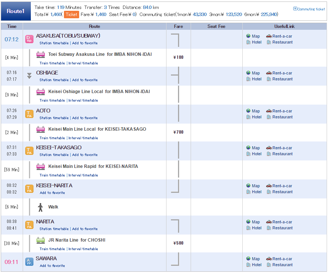Viewport: 330px width, 274px height.
Task: Add AOTO to favorite
Action: point(85,118)
